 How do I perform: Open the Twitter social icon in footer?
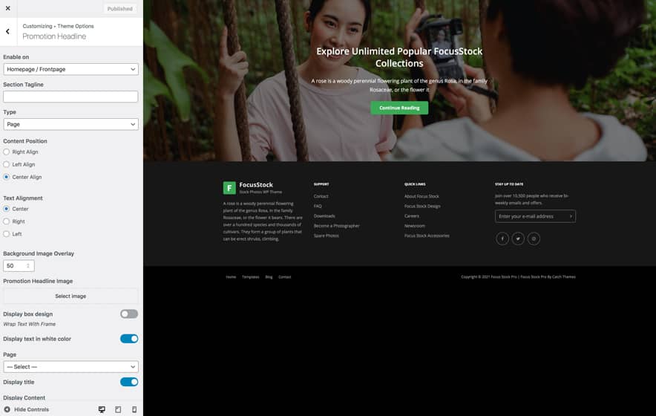click(518, 238)
